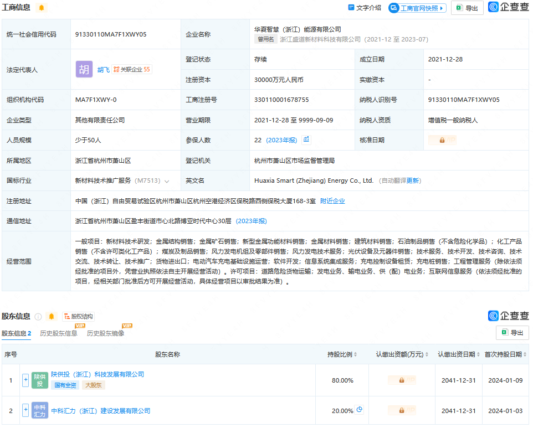Open 中科汇力（浙江）建设发展有限公司 link

[101, 411]
